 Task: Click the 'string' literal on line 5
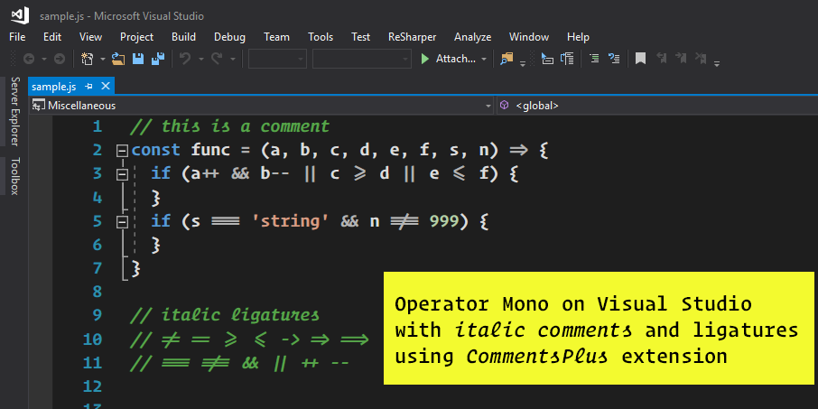coord(291,221)
